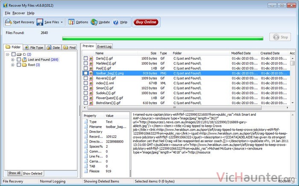Check the Root folder checkbox
The image size is (299, 186).
(x=19, y=65)
